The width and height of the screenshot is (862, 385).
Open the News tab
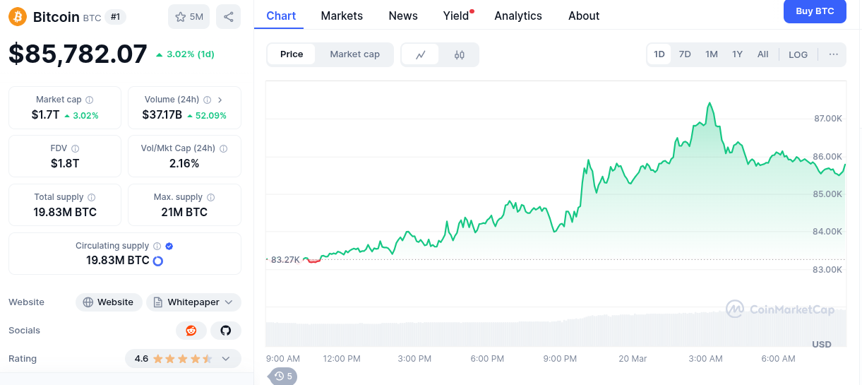coord(403,16)
